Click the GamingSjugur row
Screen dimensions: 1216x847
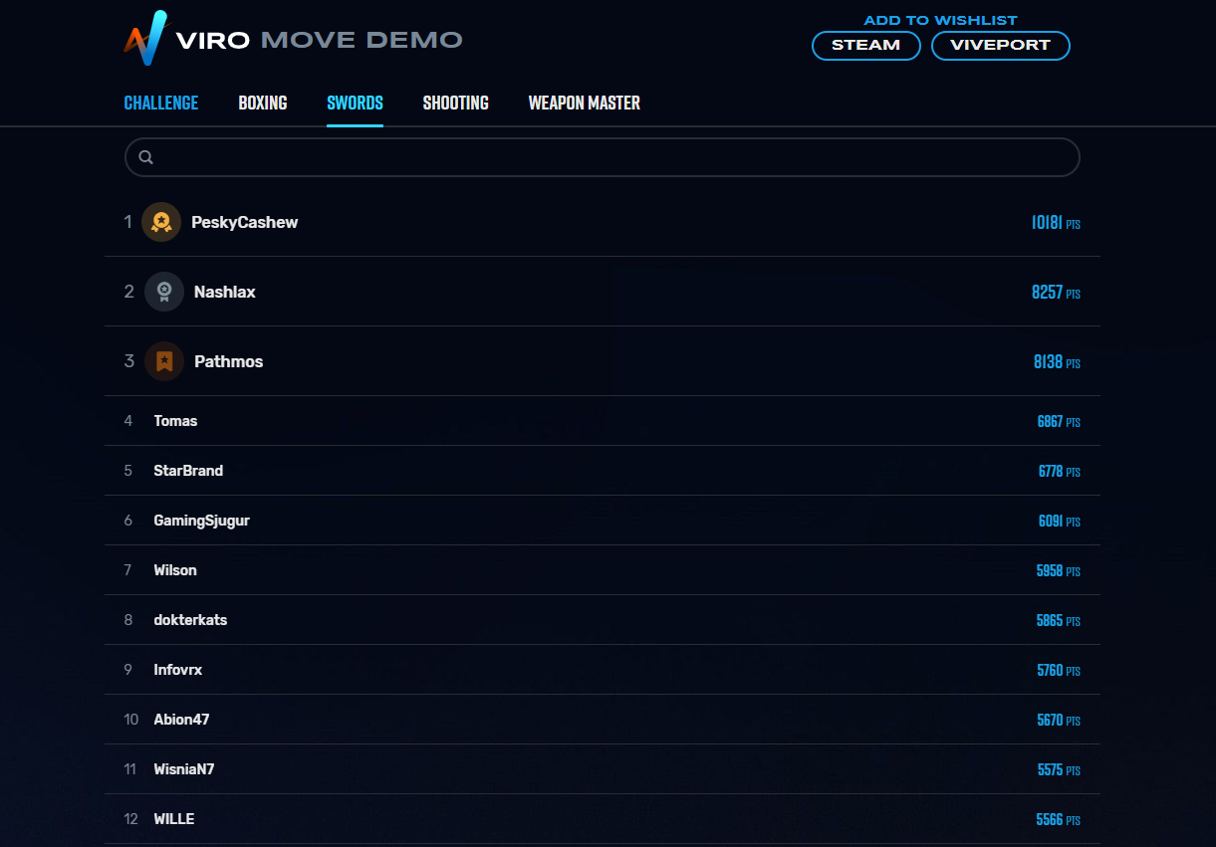tap(603, 521)
